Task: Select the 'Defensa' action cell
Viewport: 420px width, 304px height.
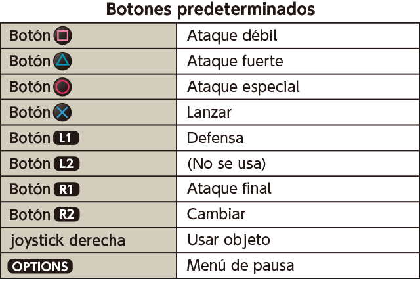Action: [298, 138]
